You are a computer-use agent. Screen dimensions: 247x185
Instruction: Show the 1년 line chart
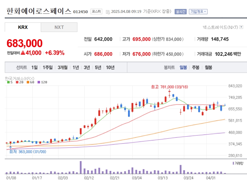[x=76, y=68]
